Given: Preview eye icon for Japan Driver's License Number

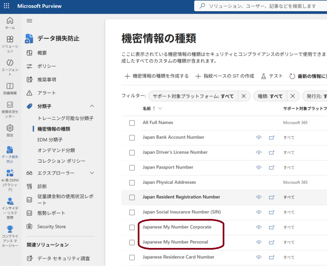Looking at the screenshot, I should pyautogui.click(x=258, y=153).
